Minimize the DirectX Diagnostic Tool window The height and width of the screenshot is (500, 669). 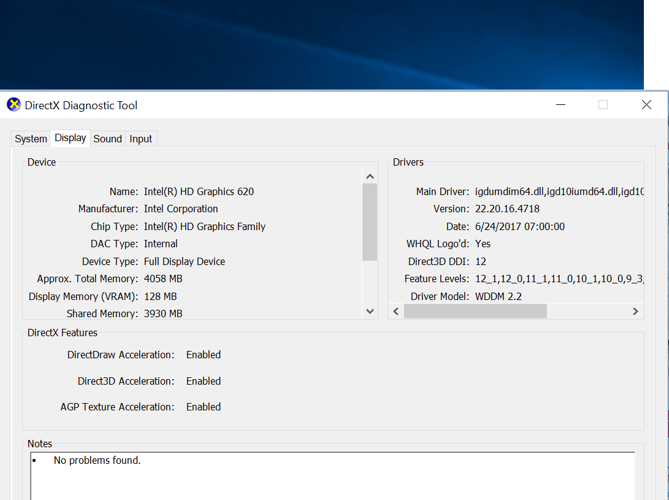point(560,105)
